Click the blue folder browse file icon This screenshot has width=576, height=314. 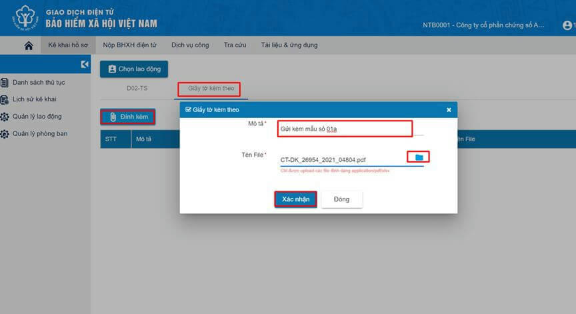(419, 157)
